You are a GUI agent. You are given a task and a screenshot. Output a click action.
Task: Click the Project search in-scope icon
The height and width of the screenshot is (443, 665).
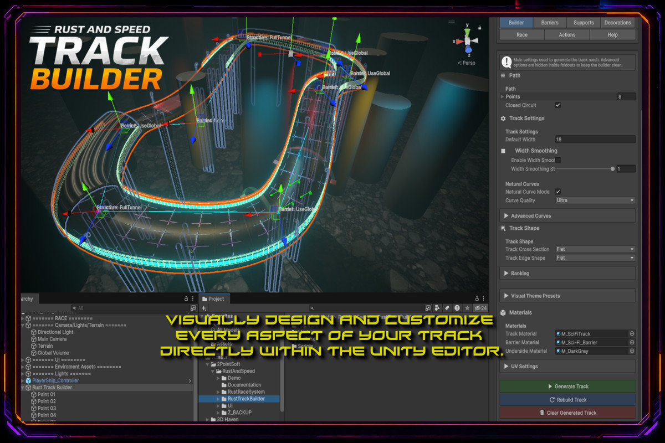(428, 308)
